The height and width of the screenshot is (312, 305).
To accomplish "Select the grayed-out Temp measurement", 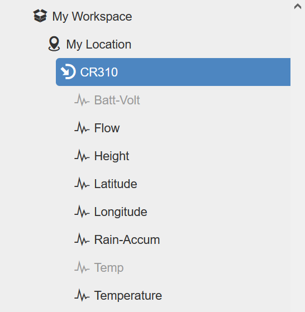I will click(x=109, y=268).
